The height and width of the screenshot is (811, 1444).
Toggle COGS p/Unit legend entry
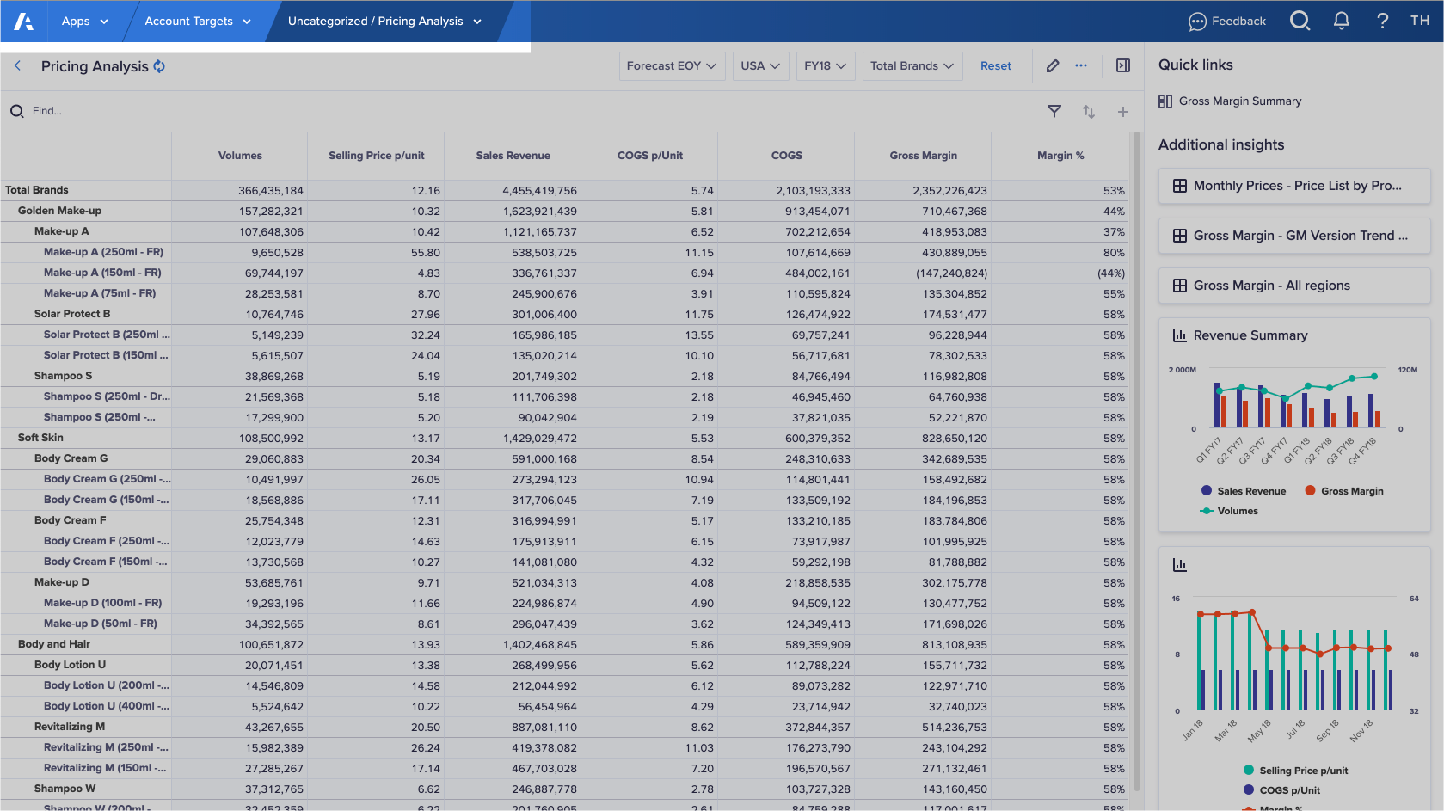click(1281, 790)
